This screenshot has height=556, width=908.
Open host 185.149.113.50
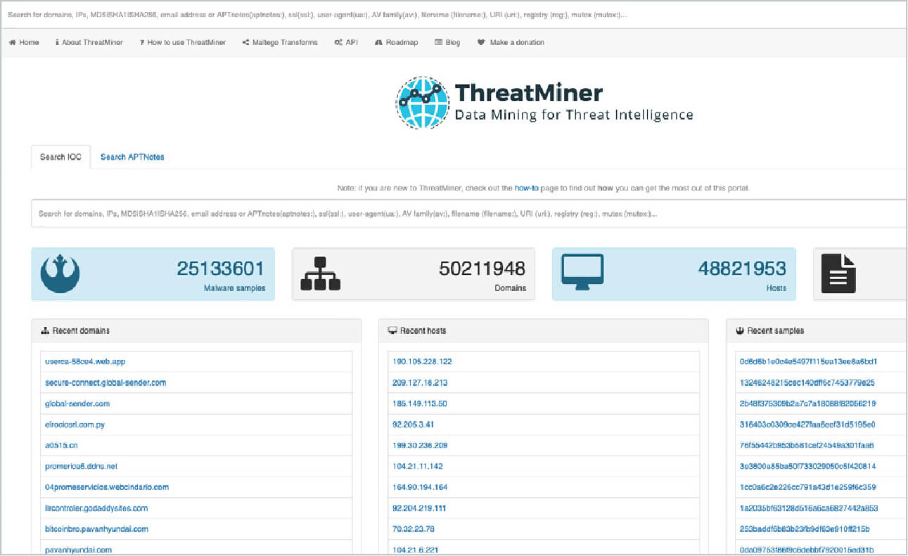[x=420, y=403]
